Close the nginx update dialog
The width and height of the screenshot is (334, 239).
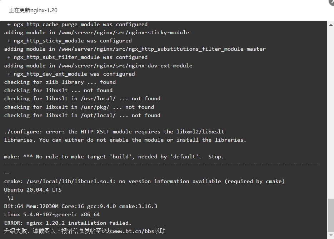click(332, 1)
